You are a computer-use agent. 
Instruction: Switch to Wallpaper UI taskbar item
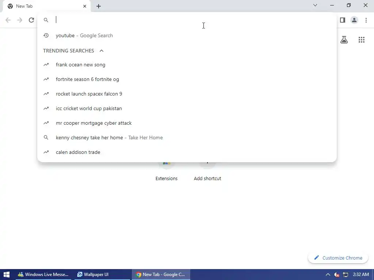102,275
